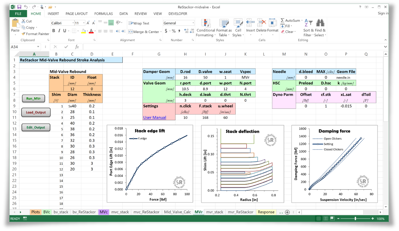Viewport: 399px width, 231px height.
Task: Expand the formula bar
Action: [x=385, y=47]
